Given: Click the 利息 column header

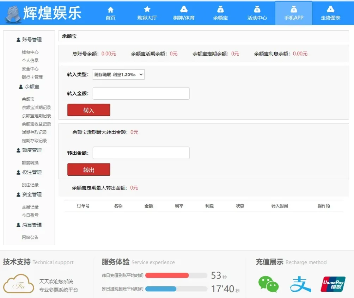Looking at the screenshot, I should 209,206.
